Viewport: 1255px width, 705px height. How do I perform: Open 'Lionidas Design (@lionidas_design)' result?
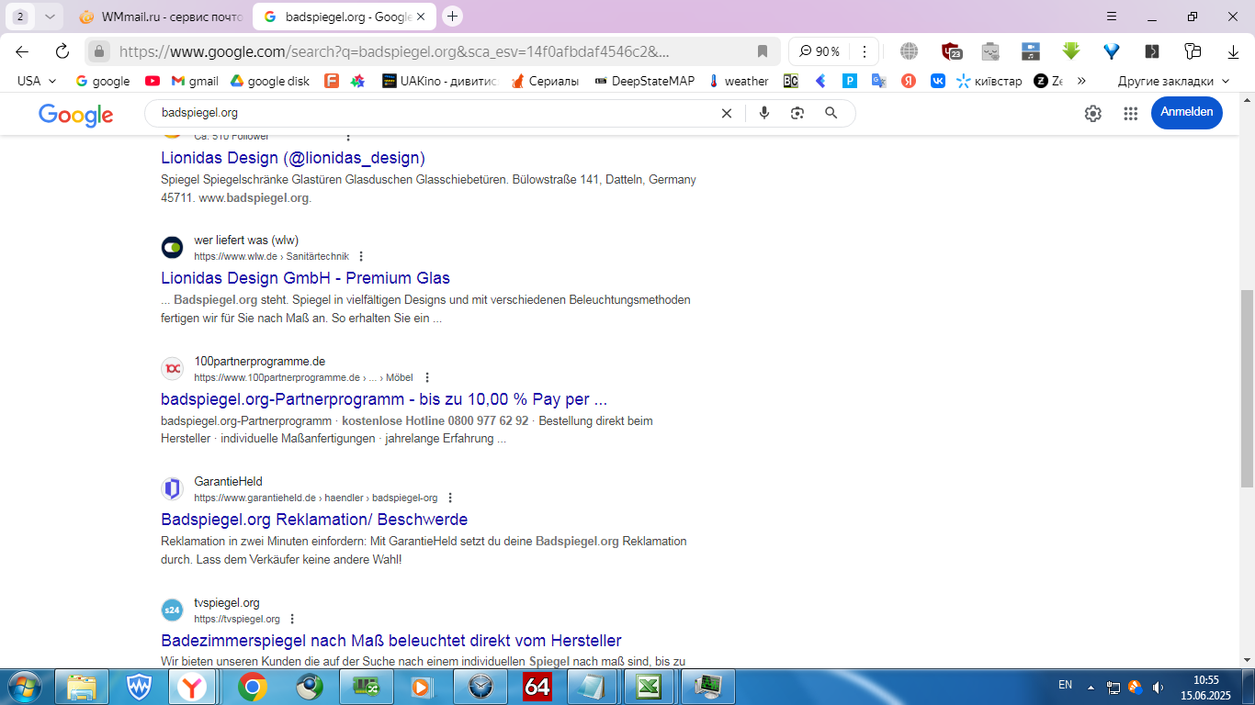click(x=293, y=158)
